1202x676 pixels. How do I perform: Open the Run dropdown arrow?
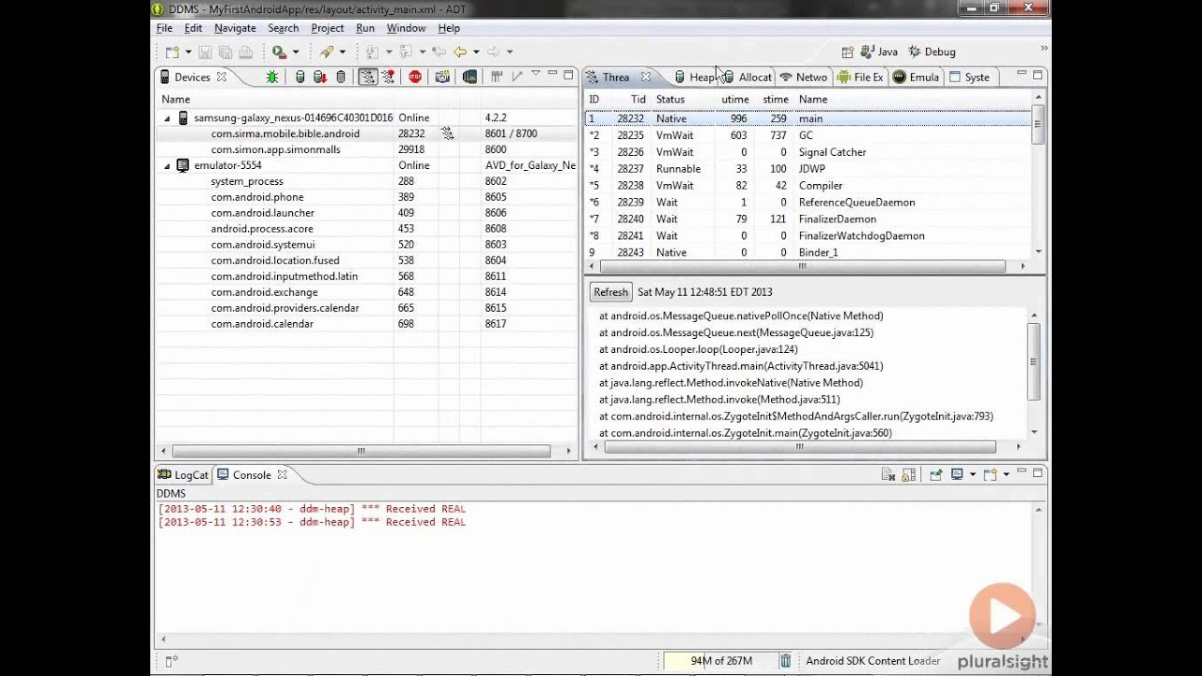point(295,53)
